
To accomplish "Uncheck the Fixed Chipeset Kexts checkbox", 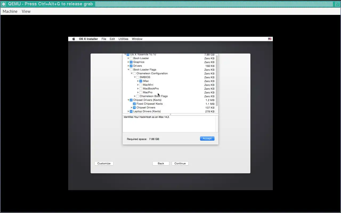I will click(134, 104).
